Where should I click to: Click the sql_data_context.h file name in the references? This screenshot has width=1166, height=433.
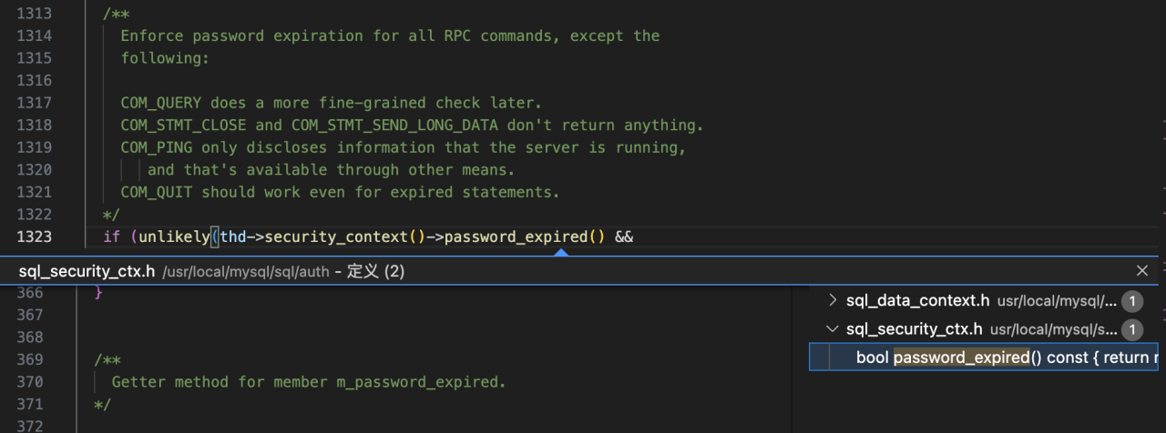pos(917,300)
